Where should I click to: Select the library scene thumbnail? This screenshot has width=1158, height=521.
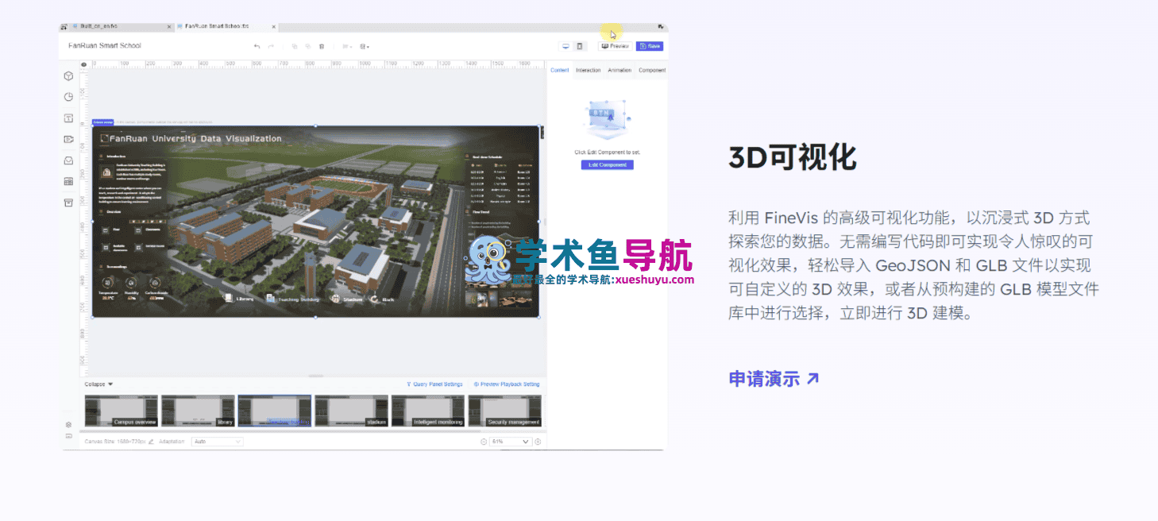(199, 411)
